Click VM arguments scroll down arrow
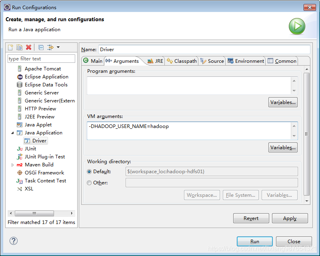The width and height of the screenshot is (320, 256). [294, 136]
